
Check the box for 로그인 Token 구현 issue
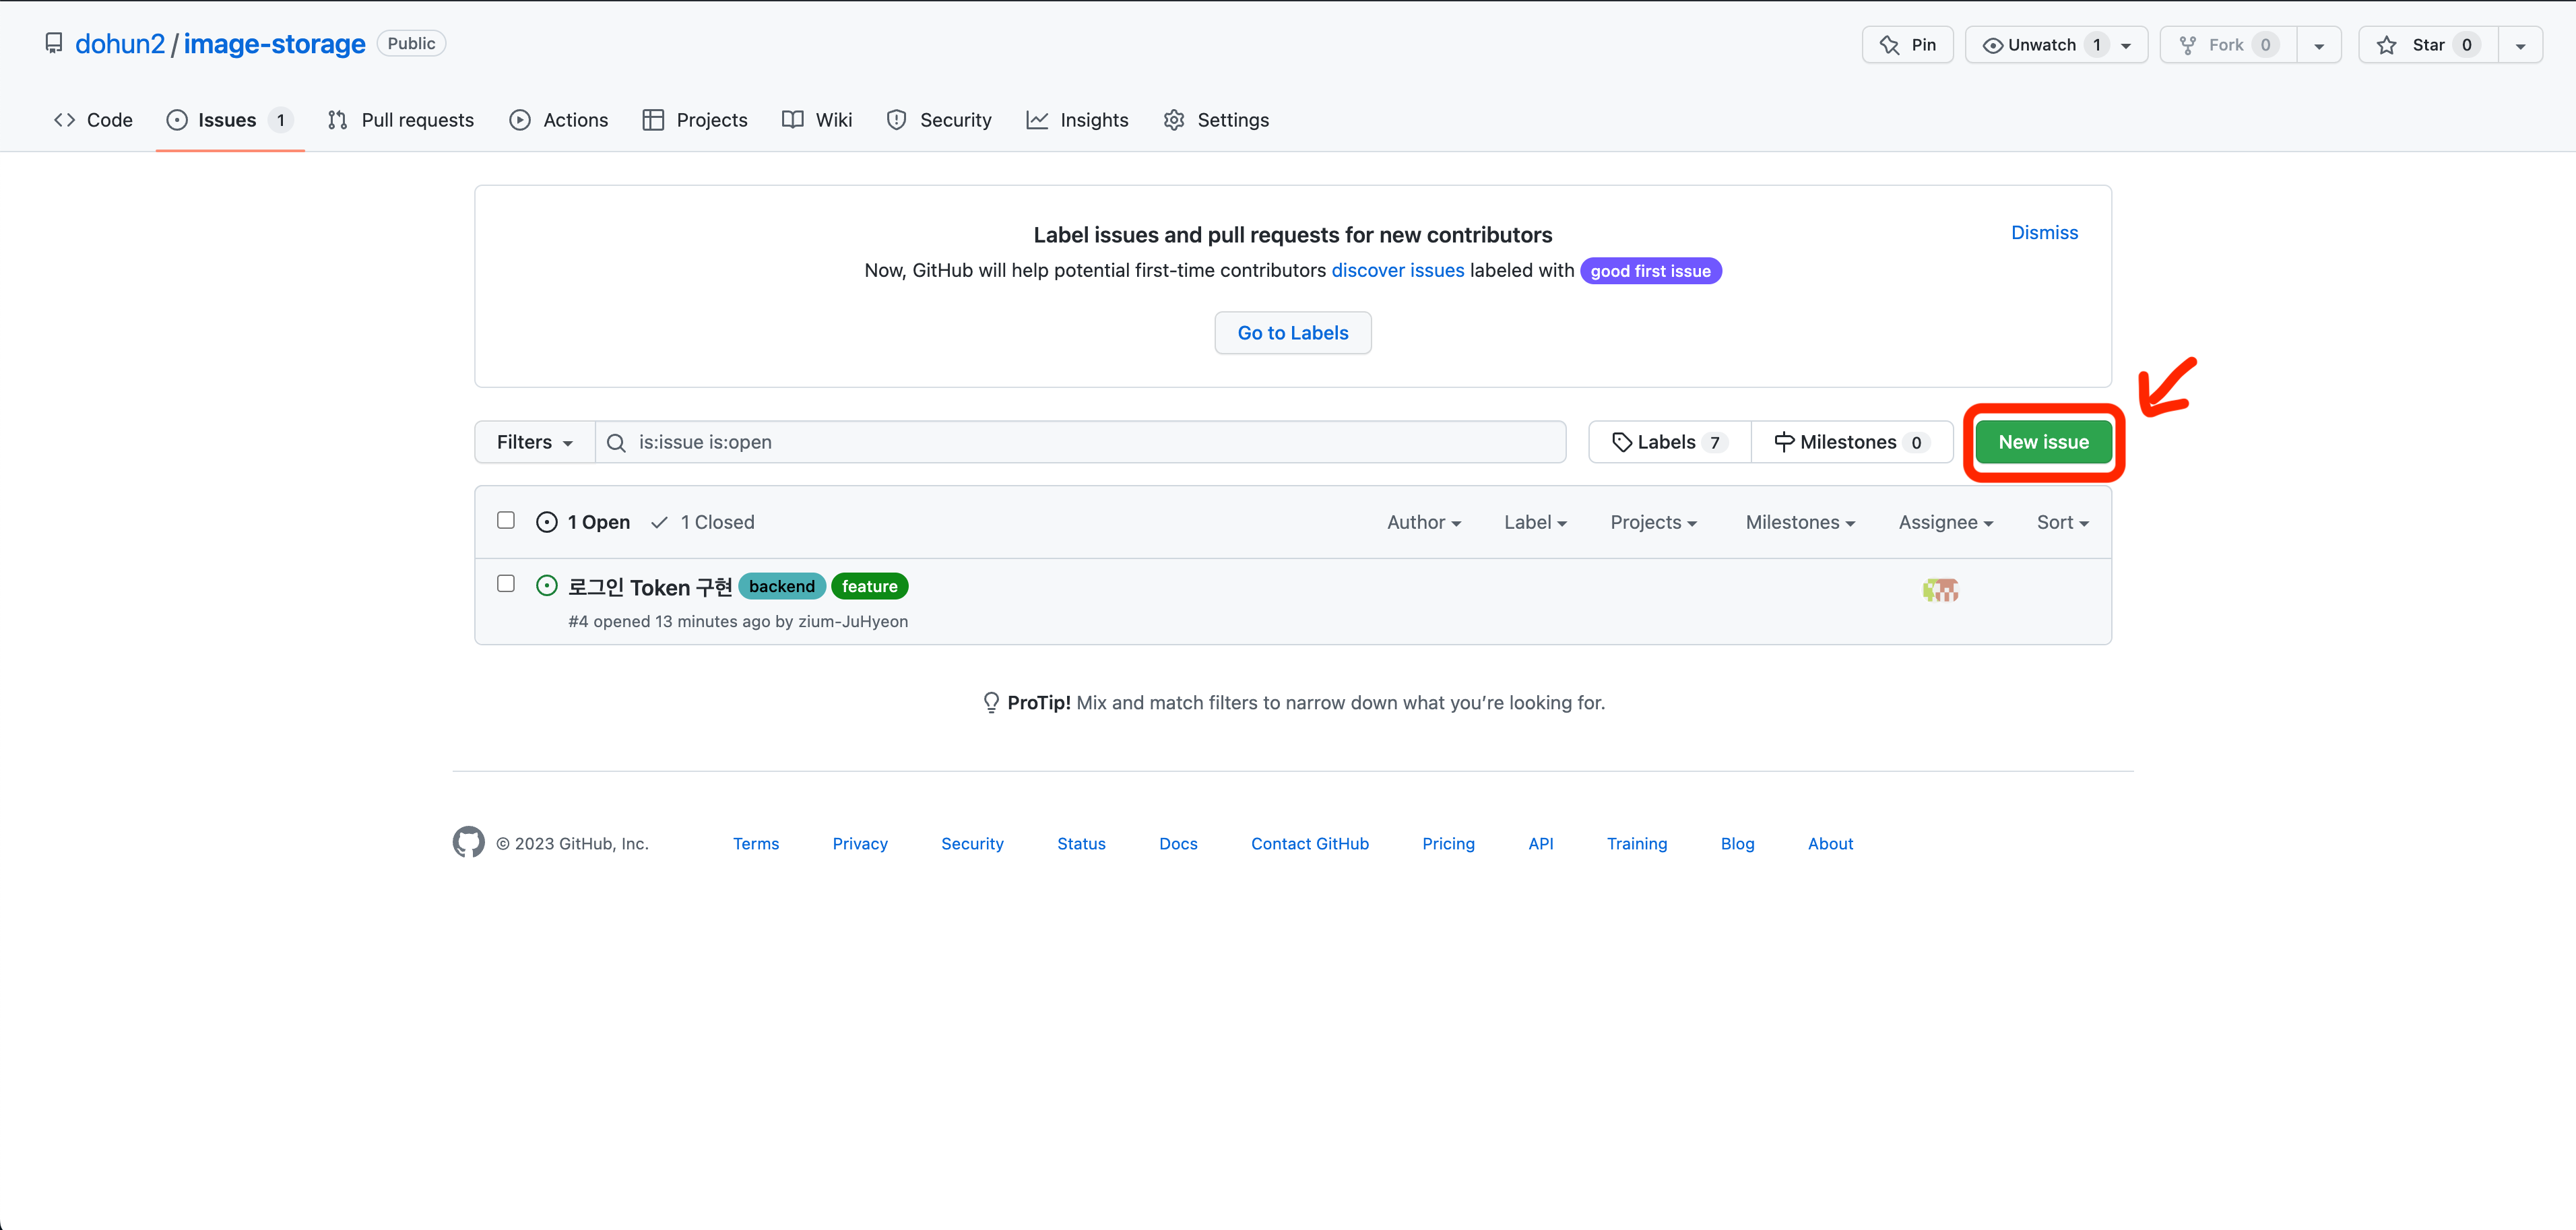[x=506, y=583]
